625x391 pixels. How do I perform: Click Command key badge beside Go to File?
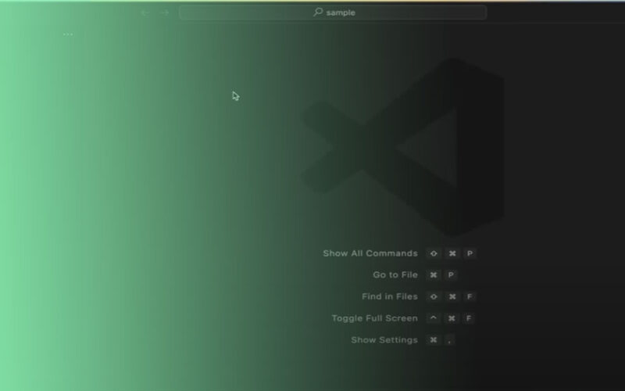[x=434, y=275]
